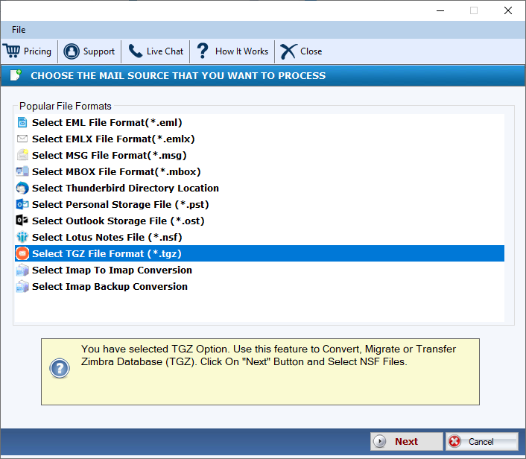Image resolution: width=526 pixels, height=459 pixels.
Task: Click the red X icon on Cancel
Action: pos(455,441)
